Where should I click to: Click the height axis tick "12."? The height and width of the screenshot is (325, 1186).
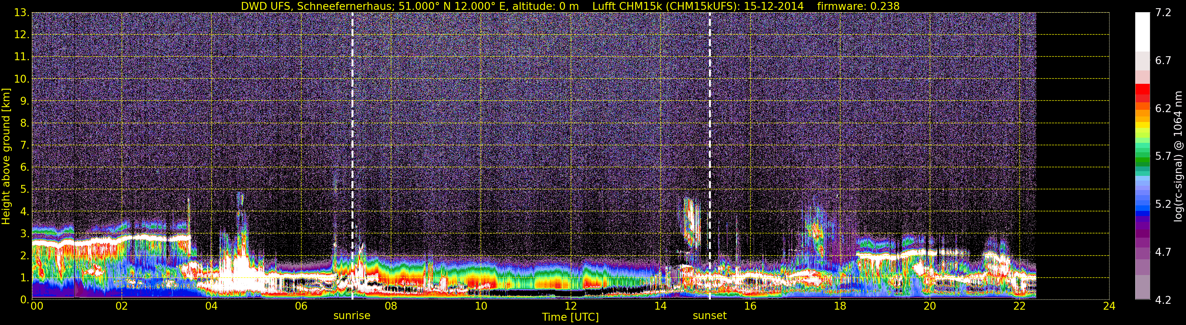click(x=22, y=35)
